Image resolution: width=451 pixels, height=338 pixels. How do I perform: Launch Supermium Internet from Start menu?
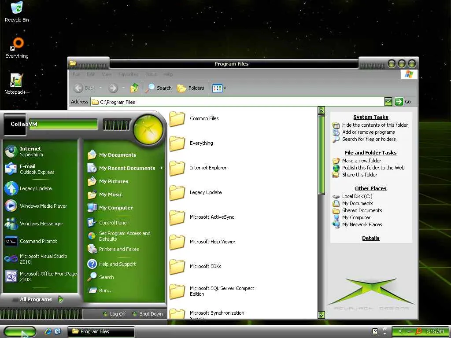point(40,151)
